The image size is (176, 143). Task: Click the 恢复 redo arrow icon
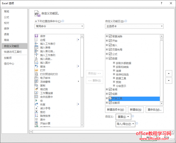coord(36,104)
